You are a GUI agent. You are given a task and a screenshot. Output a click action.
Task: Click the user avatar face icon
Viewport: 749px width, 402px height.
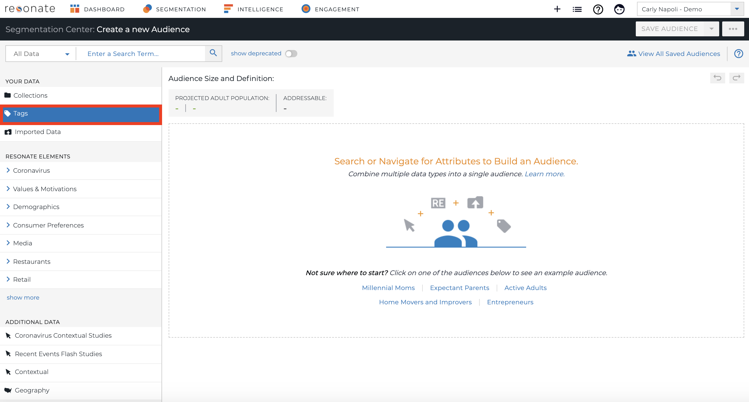pos(619,10)
